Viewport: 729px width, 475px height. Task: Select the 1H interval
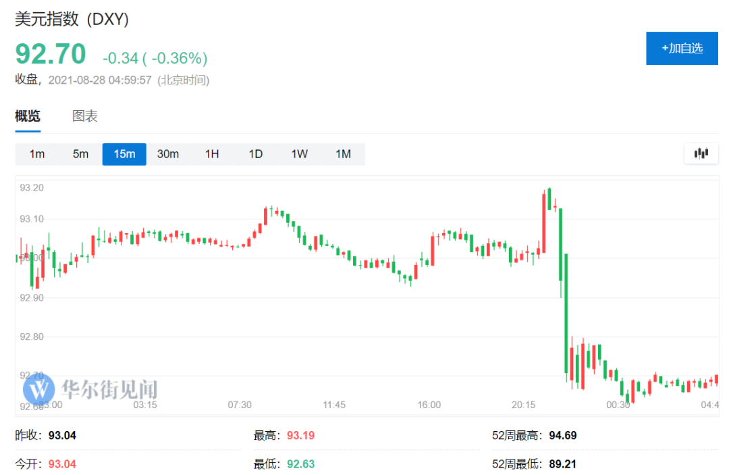pos(212,154)
